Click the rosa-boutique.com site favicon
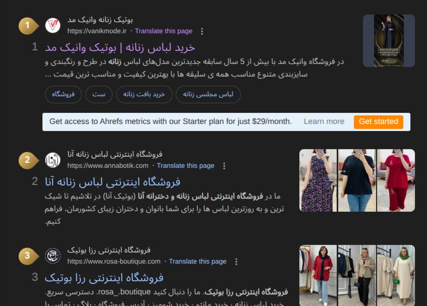This screenshot has height=306, width=427. point(52,256)
